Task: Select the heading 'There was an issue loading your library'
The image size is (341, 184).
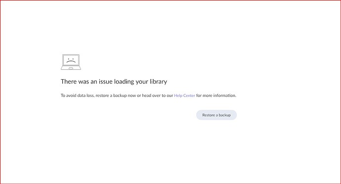Action: click(114, 82)
